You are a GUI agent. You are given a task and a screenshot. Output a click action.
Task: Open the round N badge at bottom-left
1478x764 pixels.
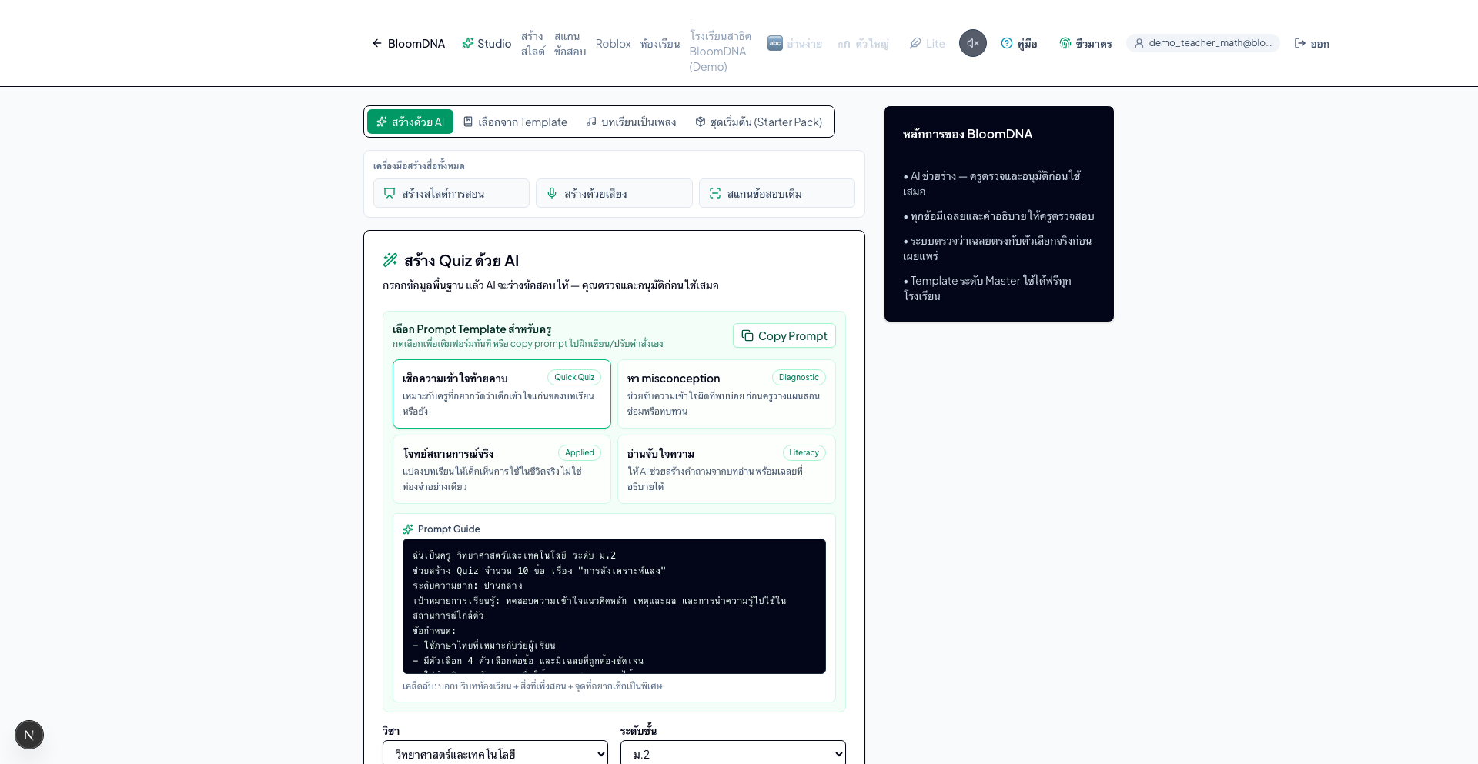point(29,735)
